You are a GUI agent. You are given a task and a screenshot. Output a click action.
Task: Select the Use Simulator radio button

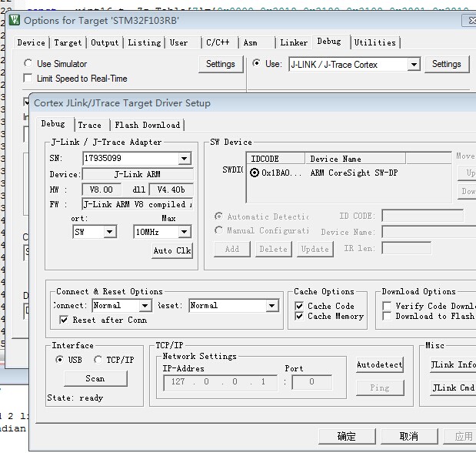(28, 63)
